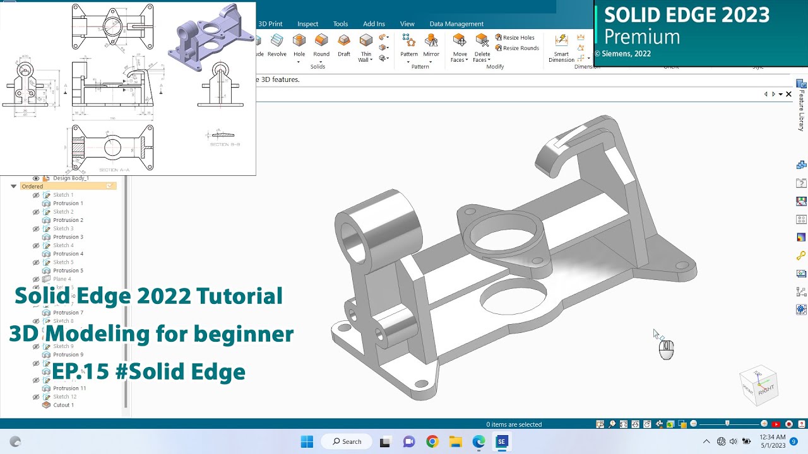Open the YouTube icon in status bar
Image resolution: width=808 pixels, height=454 pixels.
[776, 424]
